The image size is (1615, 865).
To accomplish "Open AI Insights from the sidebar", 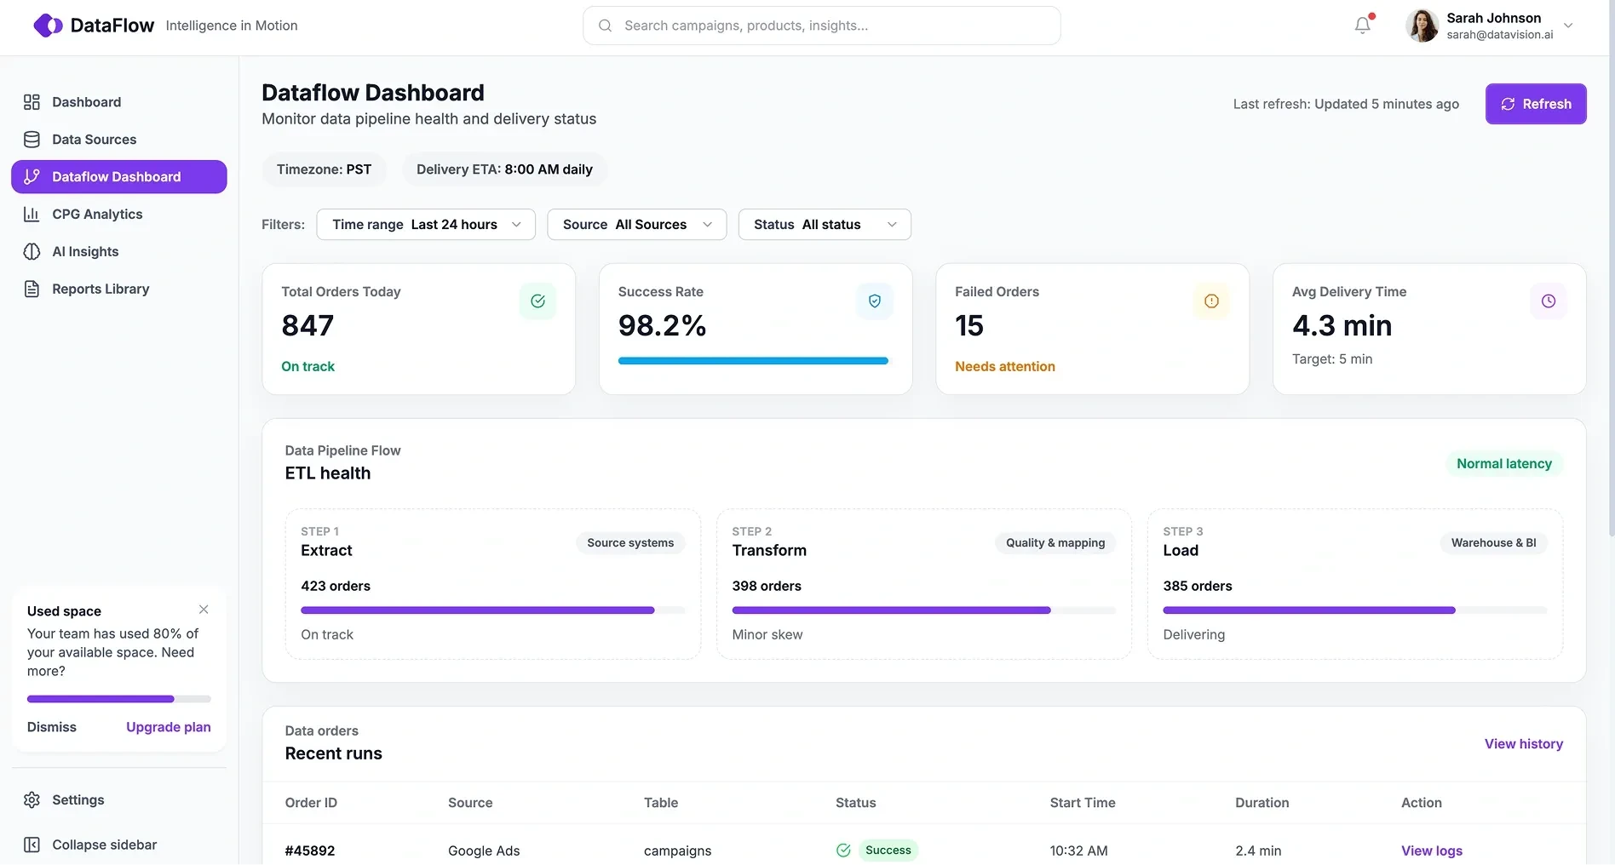I will [x=85, y=252].
